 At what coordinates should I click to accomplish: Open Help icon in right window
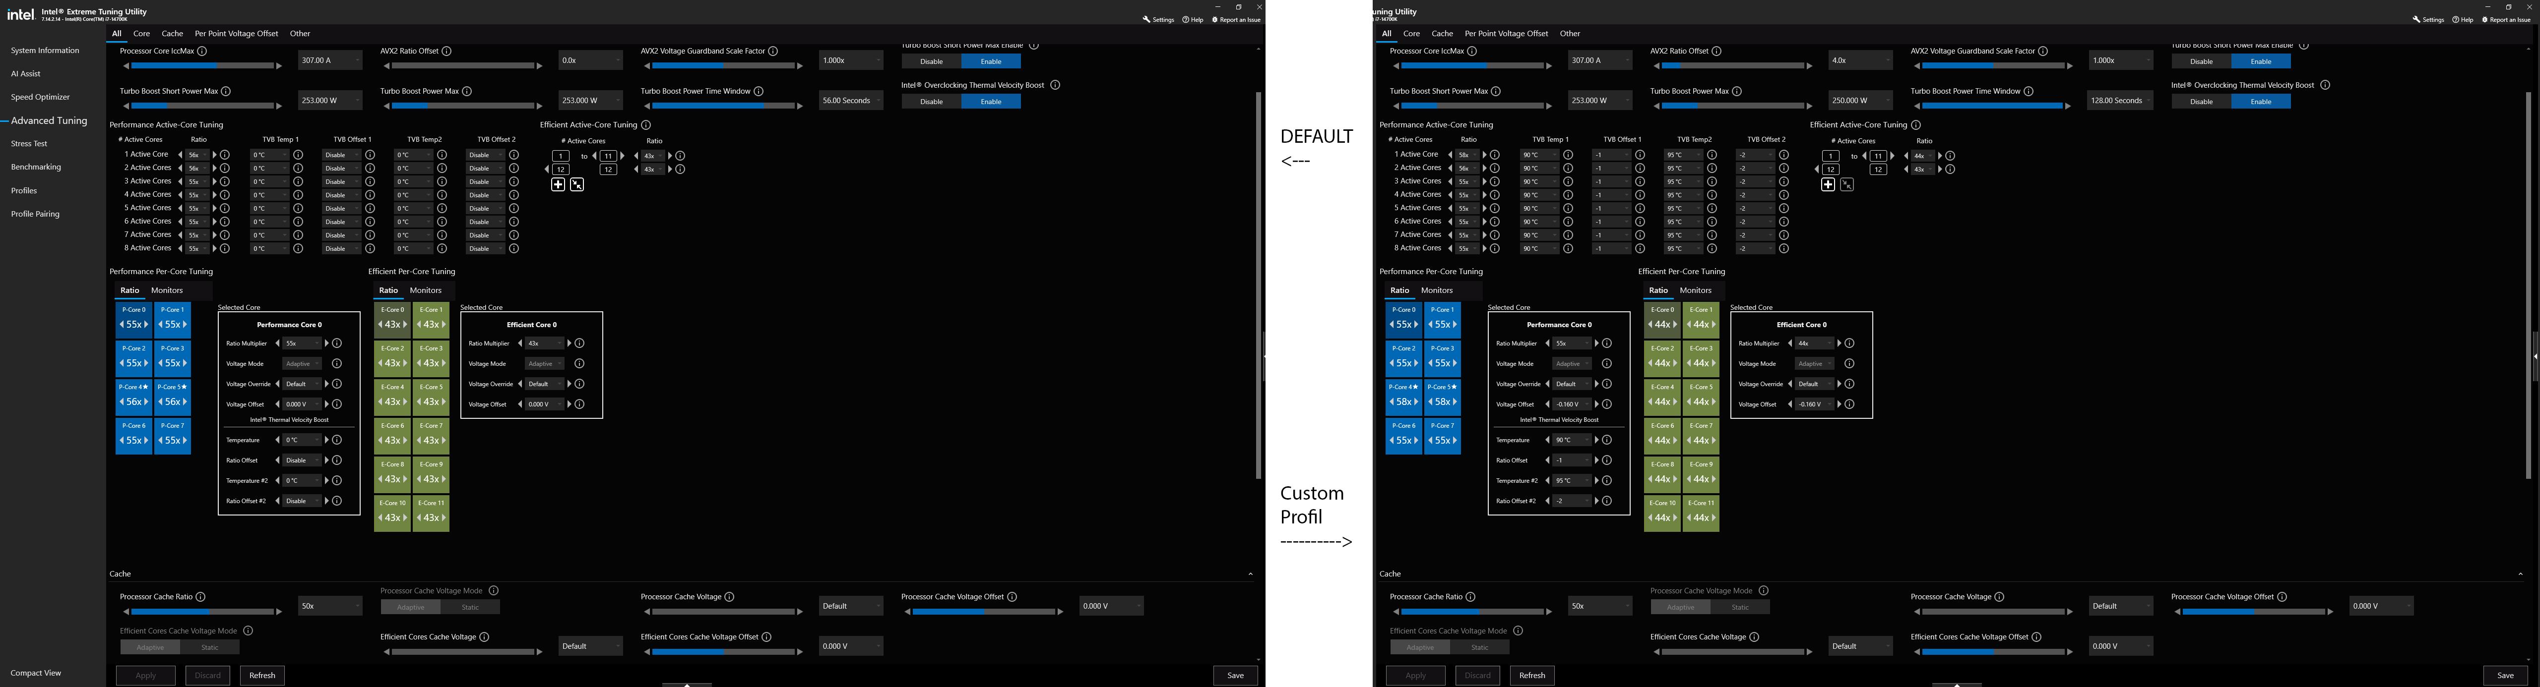coord(2455,20)
